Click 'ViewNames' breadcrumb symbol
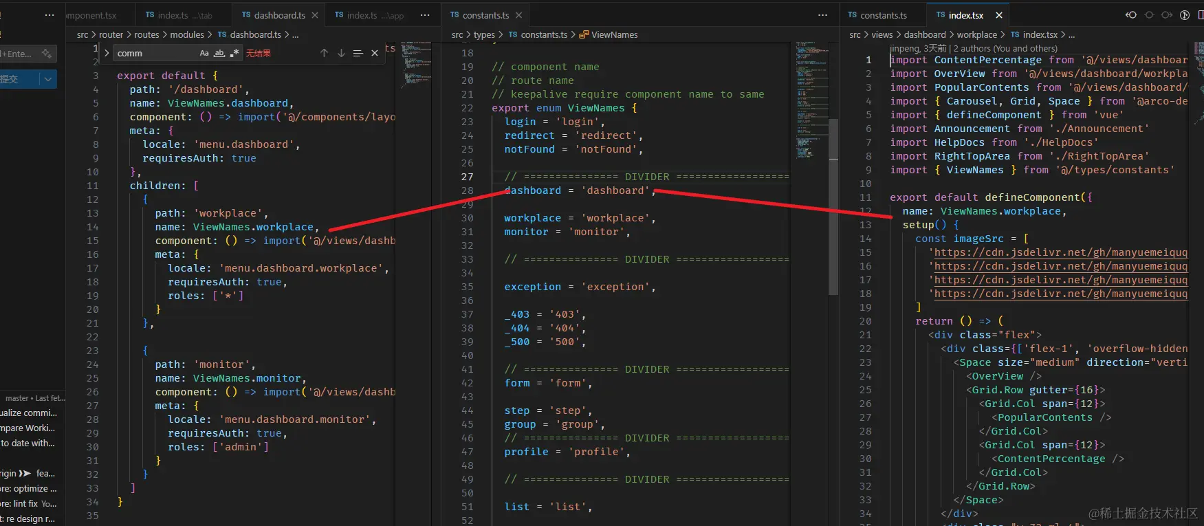The height and width of the screenshot is (526, 1204). pyautogui.click(x=614, y=34)
